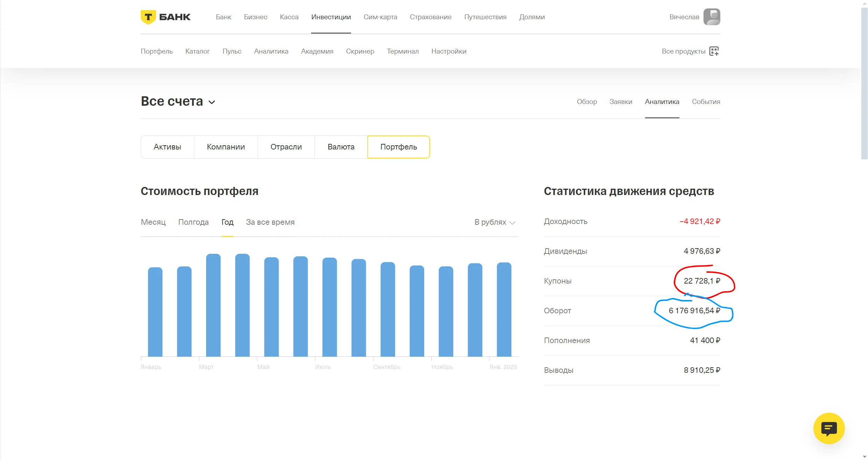Open Путешествия section
The width and height of the screenshot is (868, 460).
(x=485, y=17)
